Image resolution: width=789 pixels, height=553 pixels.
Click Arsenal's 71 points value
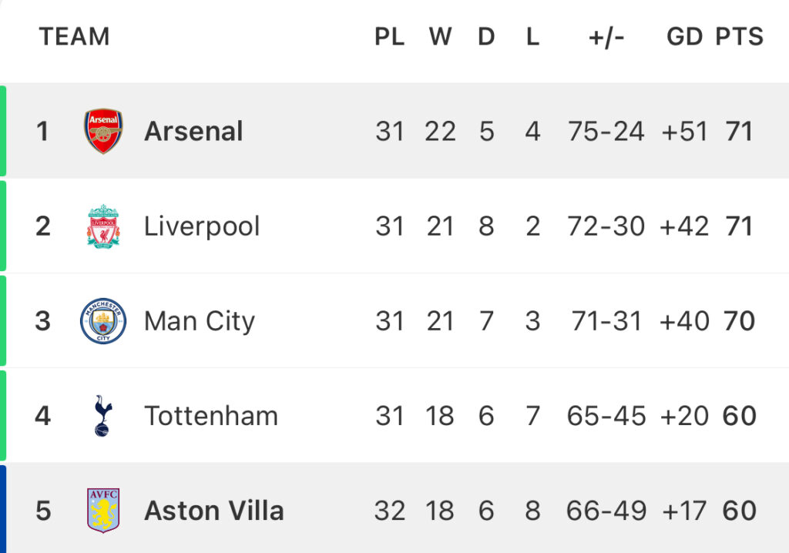coord(739,132)
